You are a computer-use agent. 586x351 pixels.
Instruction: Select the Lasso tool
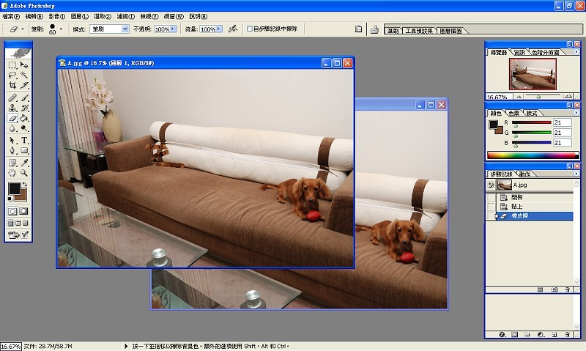(12, 75)
